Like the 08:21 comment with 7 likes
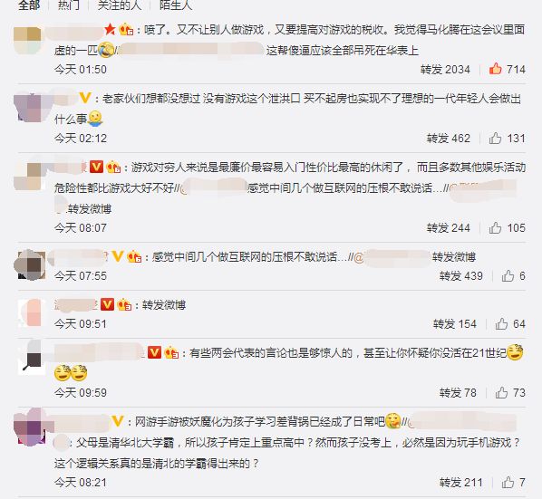This screenshot has height=499, width=542. 508,482
